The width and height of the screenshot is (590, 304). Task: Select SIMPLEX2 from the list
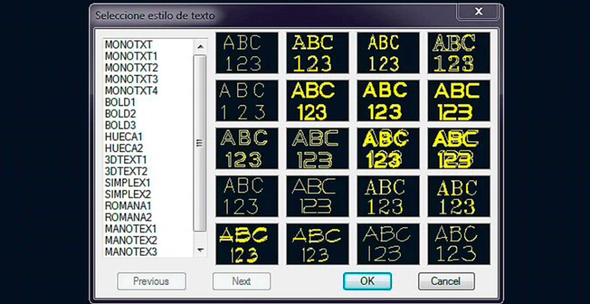click(128, 194)
